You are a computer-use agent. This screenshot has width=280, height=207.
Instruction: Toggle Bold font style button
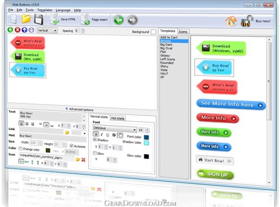click(96, 134)
